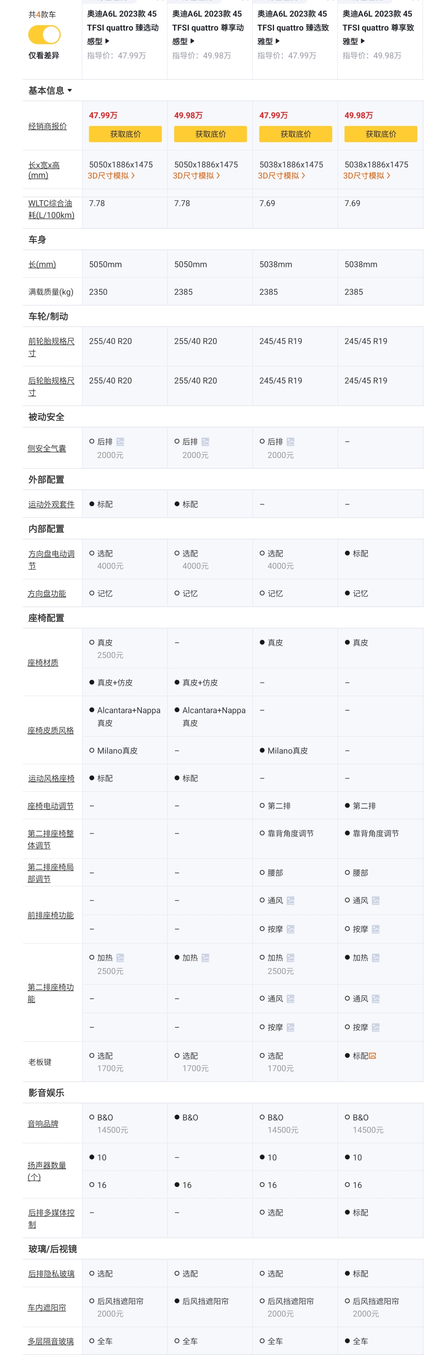Open 前排座椅功能 通风 picture icon for 尊享致雅型
Image resolution: width=424 pixels, height=1355 pixels.
click(x=376, y=900)
